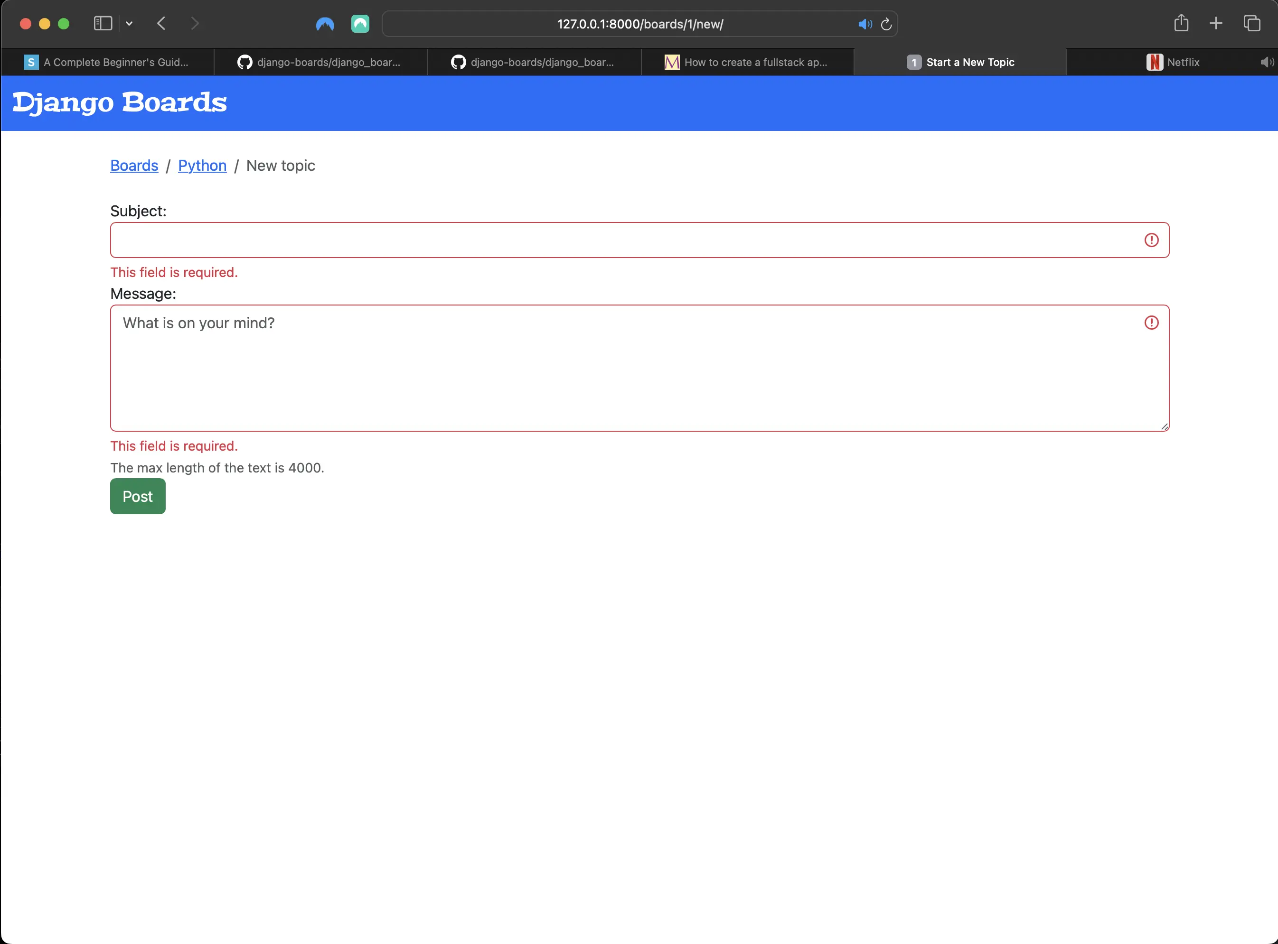1278x944 pixels.
Task: Click the 'Message:' label
Action: [143, 294]
